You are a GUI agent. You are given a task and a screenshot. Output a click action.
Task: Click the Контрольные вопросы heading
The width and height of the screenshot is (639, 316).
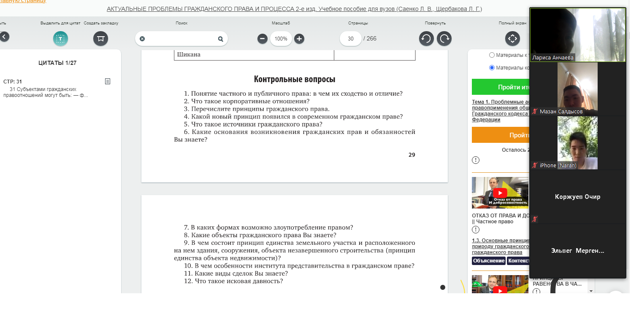295,79
